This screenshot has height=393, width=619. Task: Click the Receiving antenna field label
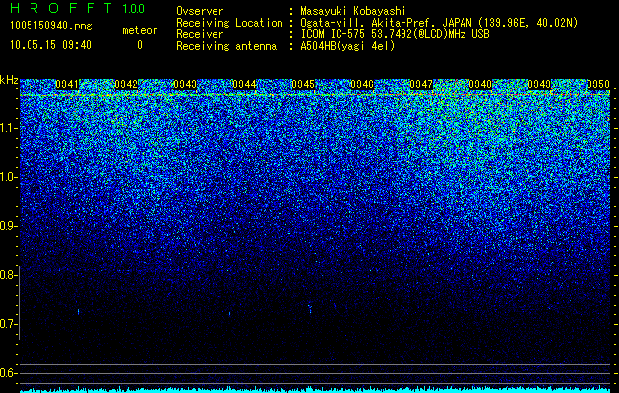[226, 46]
